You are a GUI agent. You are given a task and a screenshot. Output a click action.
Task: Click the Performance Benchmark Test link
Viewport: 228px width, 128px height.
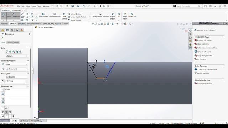coord(207,48)
